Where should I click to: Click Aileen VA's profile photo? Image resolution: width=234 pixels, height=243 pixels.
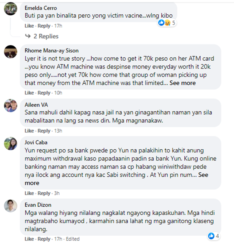click(x=11, y=105)
